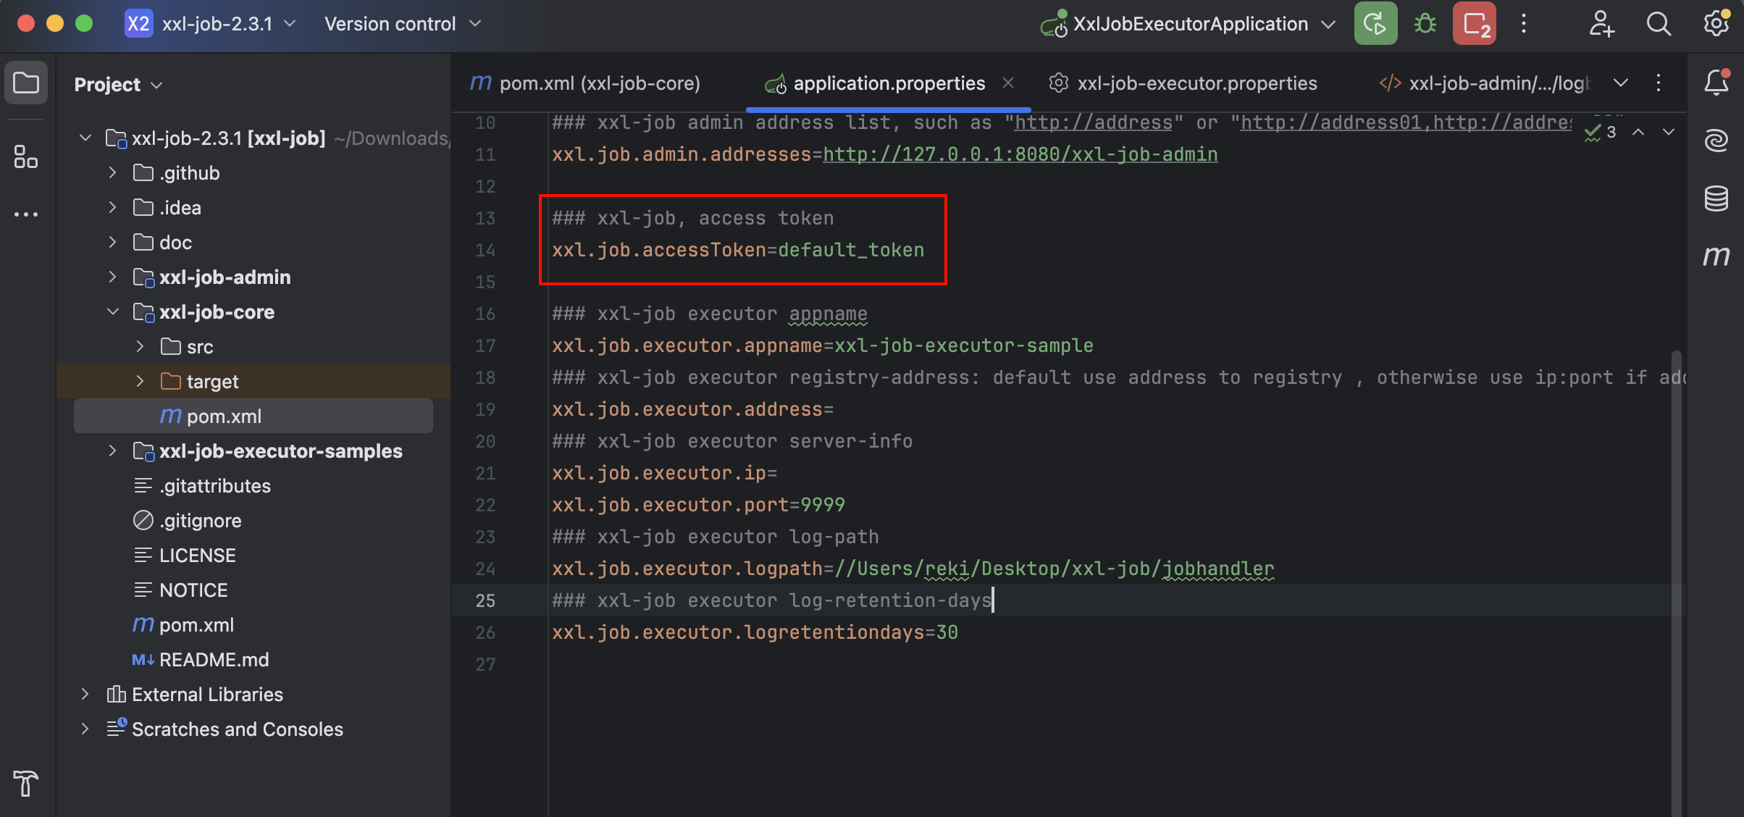The image size is (1744, 817).
Task: Open the AI Assistant spiral icon
Action: click(x=1716, y=140)
